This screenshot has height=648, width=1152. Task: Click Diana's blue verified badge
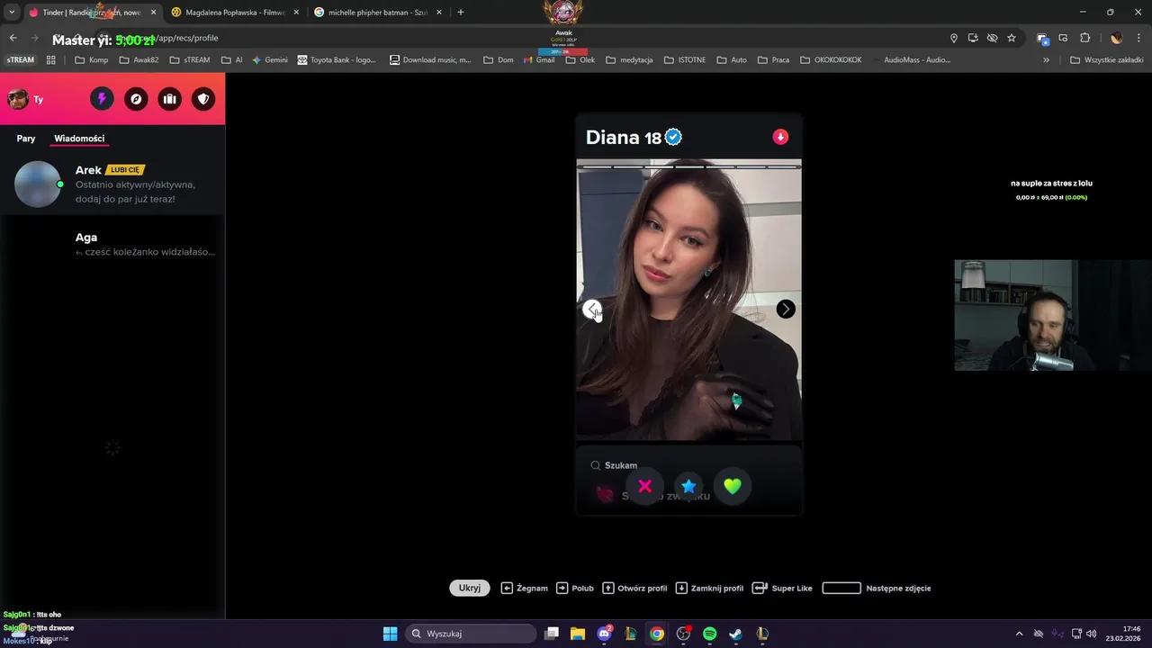(673, 138)
